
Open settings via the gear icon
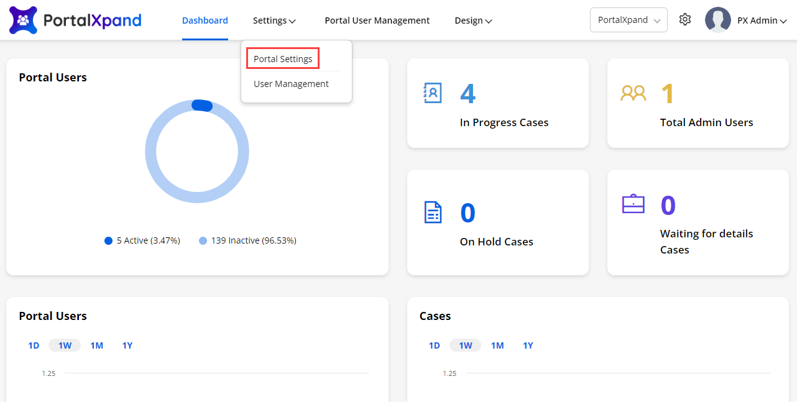(x=685, y=20)
